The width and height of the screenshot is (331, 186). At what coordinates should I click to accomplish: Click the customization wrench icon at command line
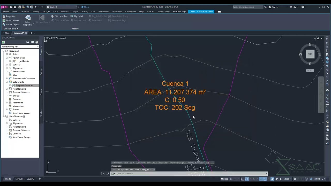click(x=108, y=174)
